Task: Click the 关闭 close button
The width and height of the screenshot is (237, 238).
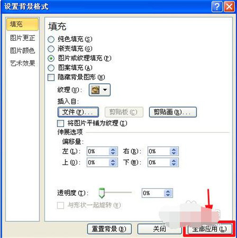Action: tap(160, 229)
